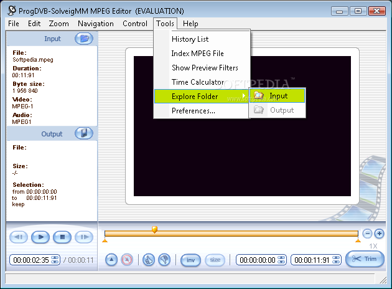This screenshot has width=392, height=289.
Task: Play the video
Action: (40, 237)
